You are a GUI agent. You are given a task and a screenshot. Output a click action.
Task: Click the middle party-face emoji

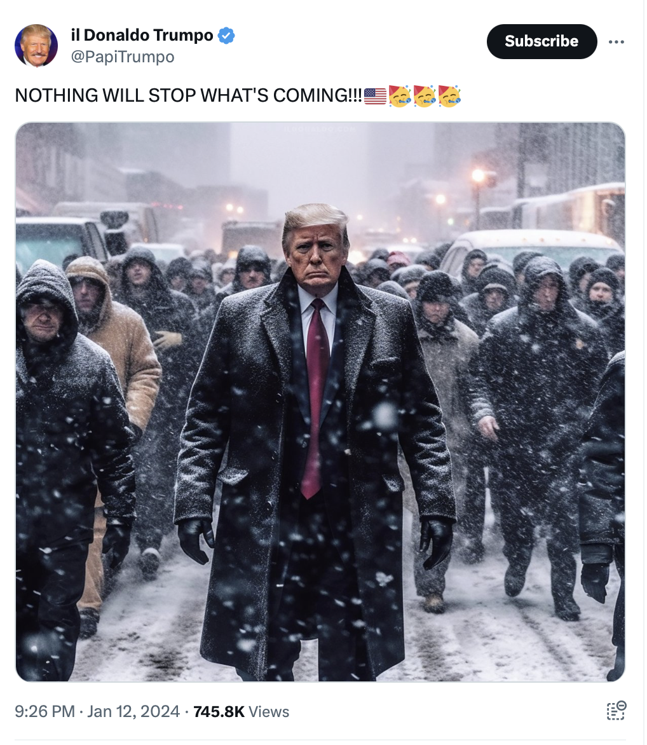[x=425, y=96]
